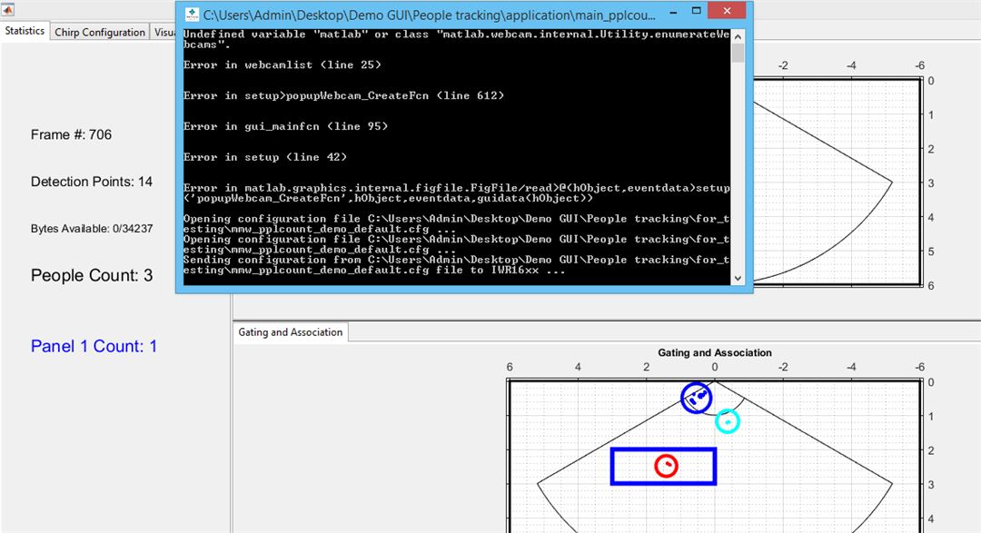Click the Gating and Association plot title
The height and width of the screenshot is (533, 981).
pos(715,353)
